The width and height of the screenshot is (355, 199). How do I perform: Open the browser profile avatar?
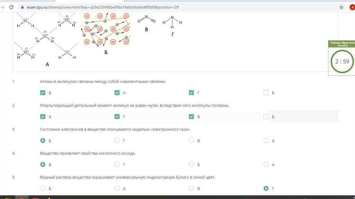point(352,7)
